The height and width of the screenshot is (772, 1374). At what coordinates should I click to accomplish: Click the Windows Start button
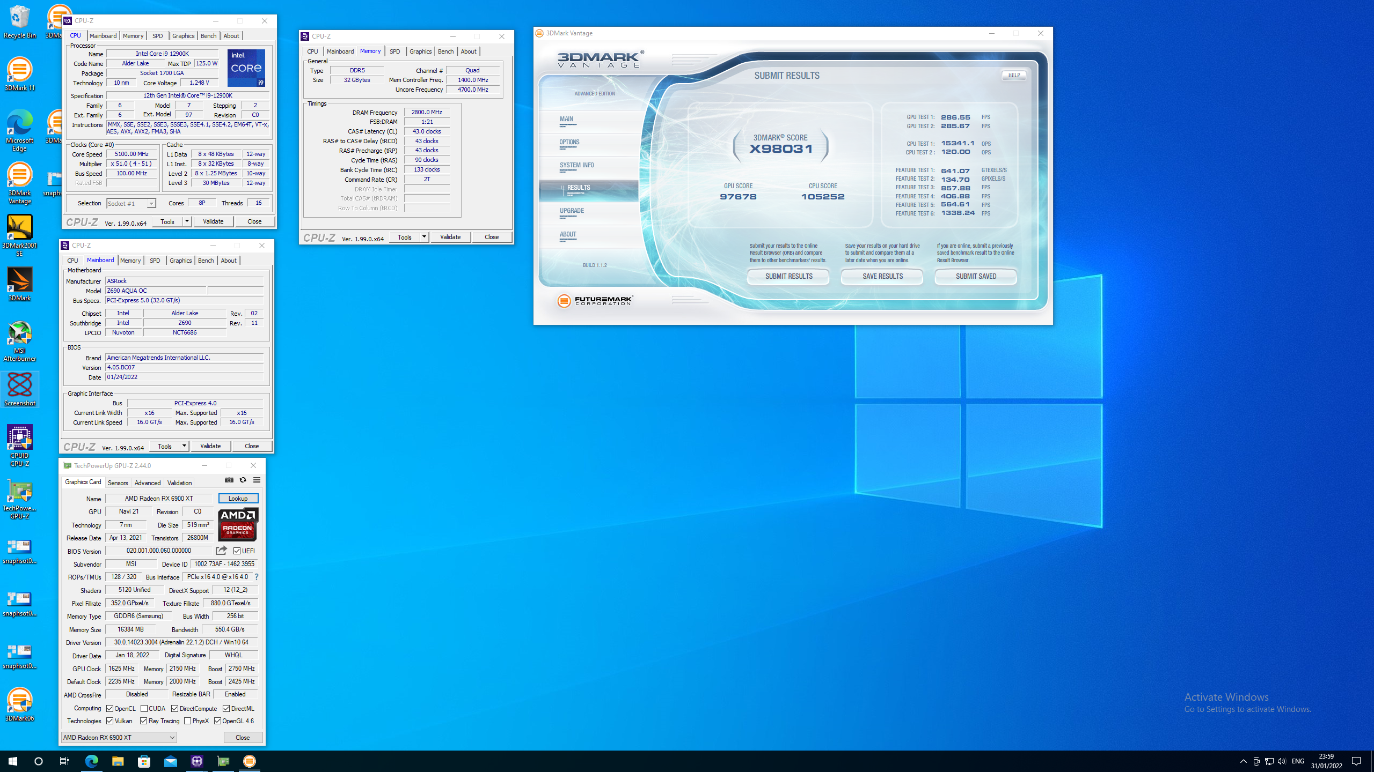[x=13, y=761]
